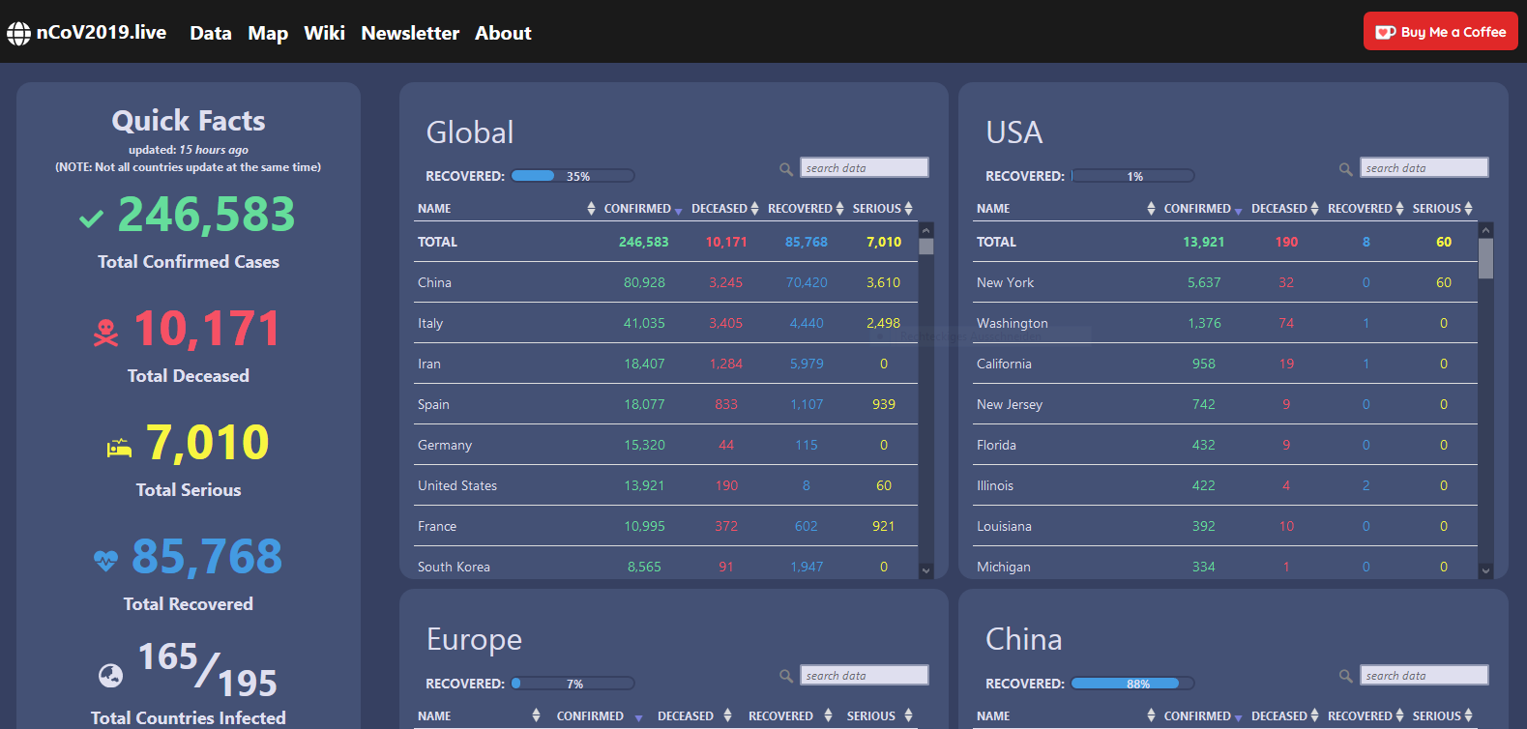1527x729 pixels.
Task: Sort Global table by DECEASED arrows
Action: click(x=754, y=209)
